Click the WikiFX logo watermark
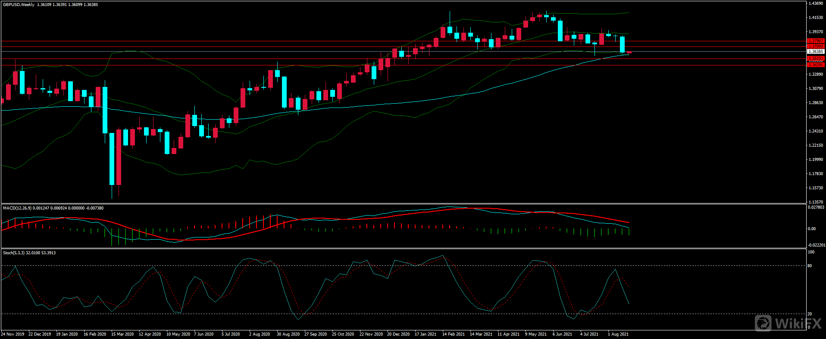Screen dimensions: 826x339 pyautogui.click(x=788, y=323)
